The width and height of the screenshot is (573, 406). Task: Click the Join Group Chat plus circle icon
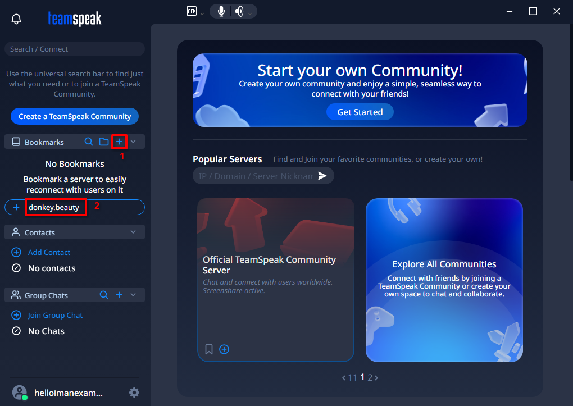tap(16, 315)
